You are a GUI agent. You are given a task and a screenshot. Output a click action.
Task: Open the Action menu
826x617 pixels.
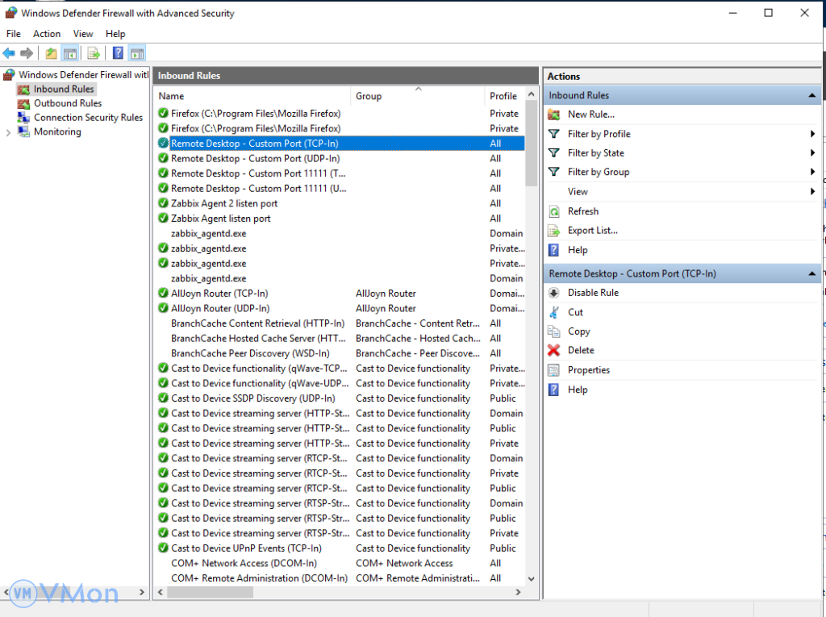(47, 34)
